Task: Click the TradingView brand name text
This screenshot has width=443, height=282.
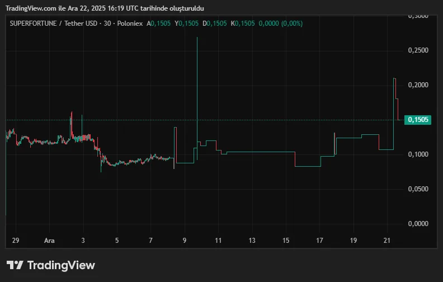Action: click(x=61, y=265)
